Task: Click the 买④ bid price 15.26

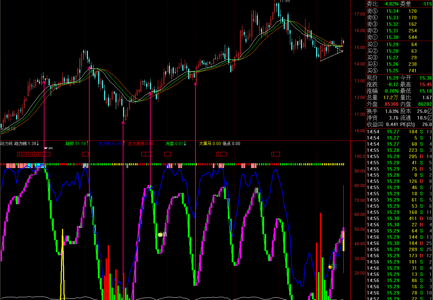Action: click(392, 64)
